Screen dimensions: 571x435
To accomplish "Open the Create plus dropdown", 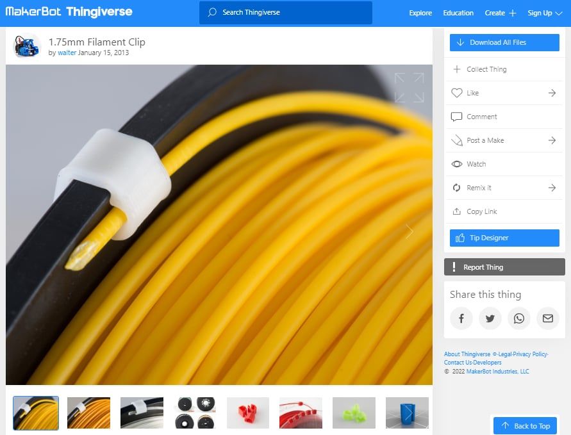I will tap(501, 12).
